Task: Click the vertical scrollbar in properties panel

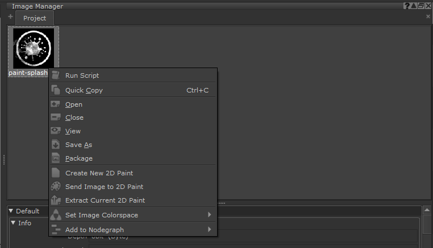Action: coord(427,224)
